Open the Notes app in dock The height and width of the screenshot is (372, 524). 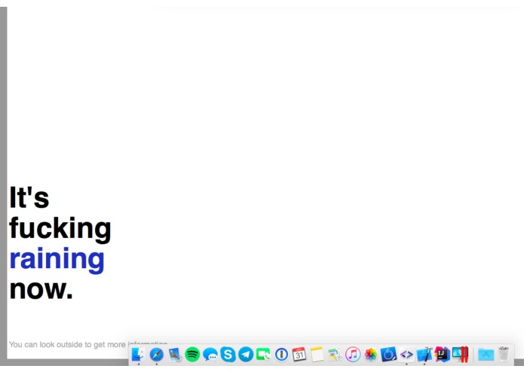tap(317, 355)
